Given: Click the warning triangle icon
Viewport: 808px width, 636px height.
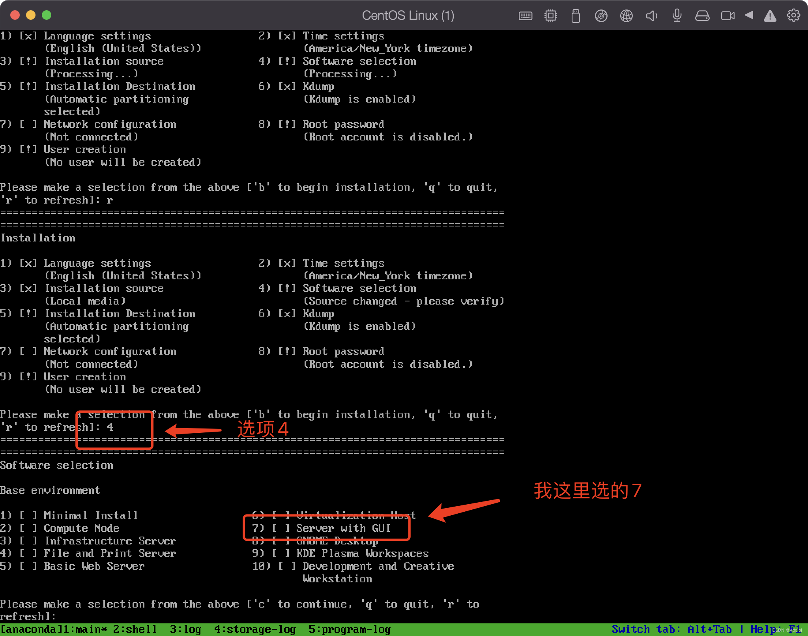Looking at the screenshot, I should click(770, 16).
